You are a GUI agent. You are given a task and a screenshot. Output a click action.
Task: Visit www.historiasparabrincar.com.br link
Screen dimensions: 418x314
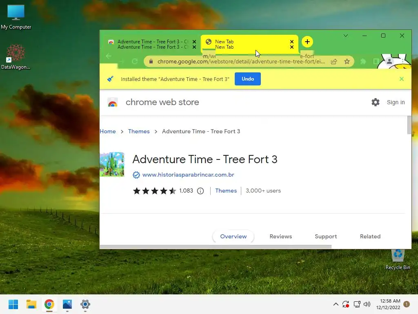(x=188, y=175)
